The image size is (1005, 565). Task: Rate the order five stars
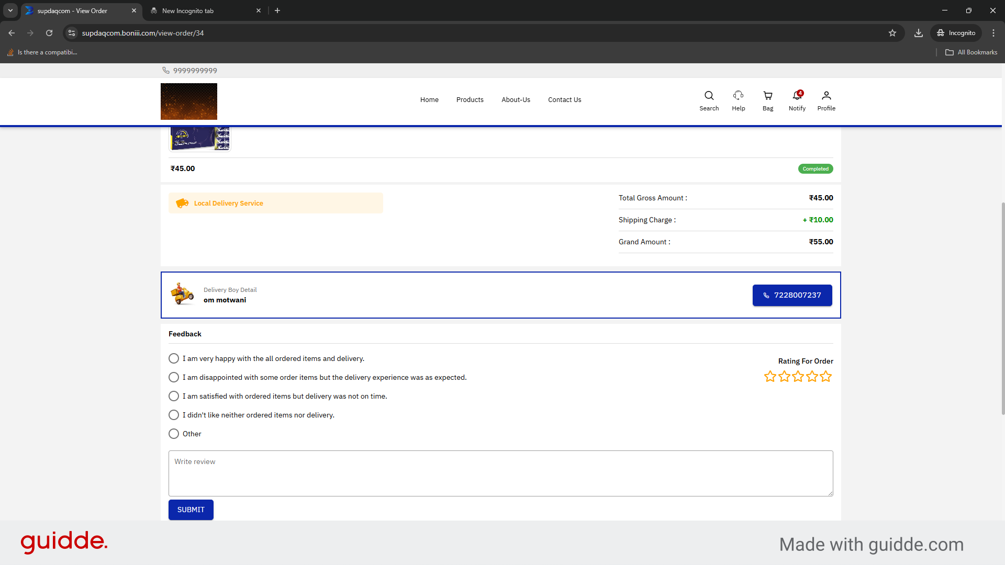click(825, 376)
